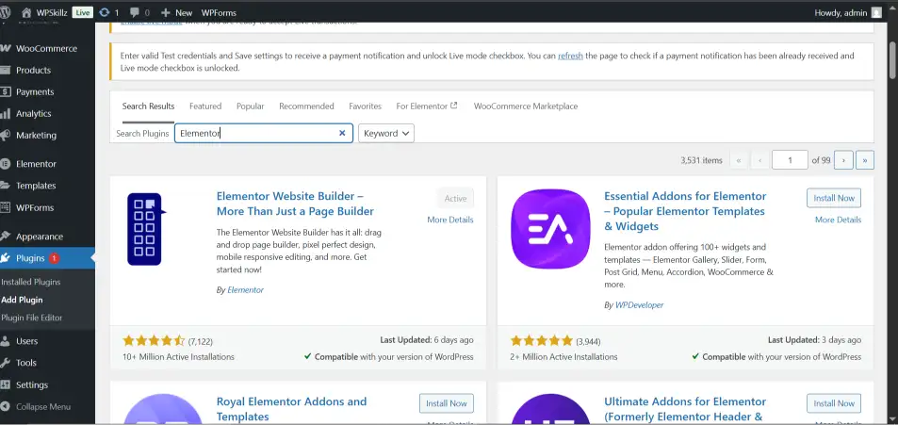898x425 pixels.
Task: Open Add Plugin submenu item
Action: tap(22, 300)
